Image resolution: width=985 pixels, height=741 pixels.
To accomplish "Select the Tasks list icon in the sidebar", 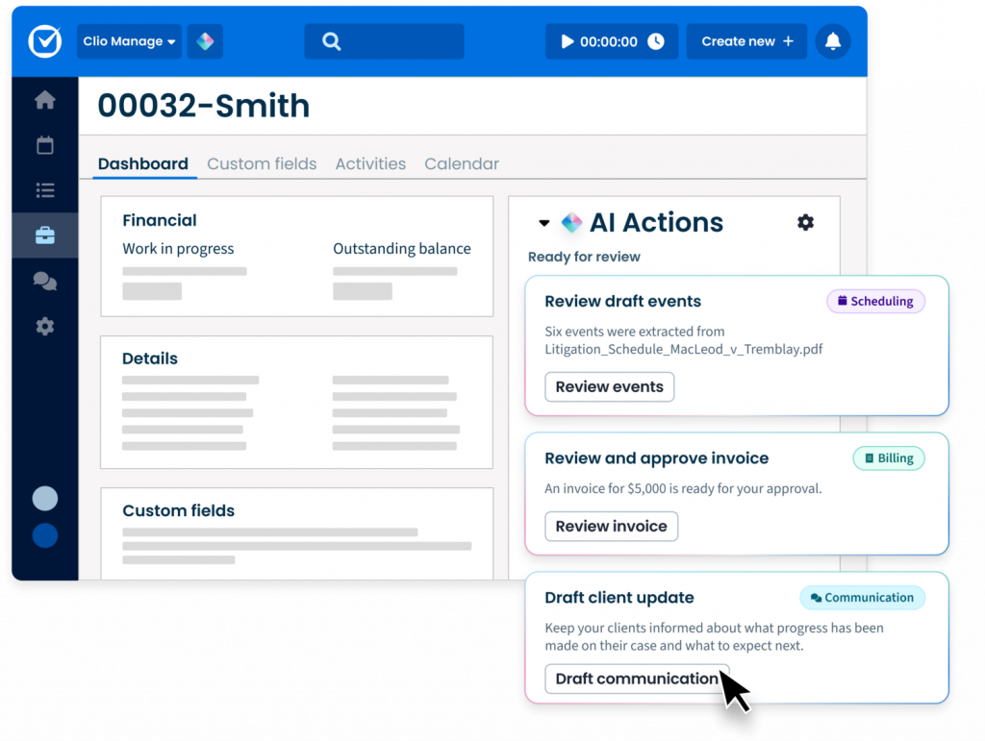I will (x=44, y=190).
